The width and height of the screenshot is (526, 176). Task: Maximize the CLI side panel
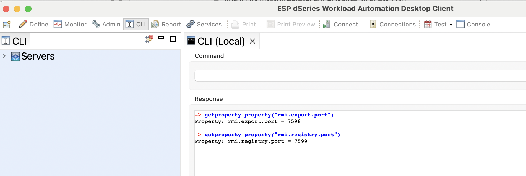click(x=173, y=39)
